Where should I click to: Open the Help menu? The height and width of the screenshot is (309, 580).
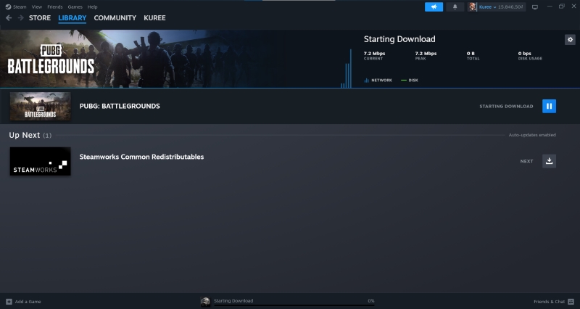click(93, 7)
